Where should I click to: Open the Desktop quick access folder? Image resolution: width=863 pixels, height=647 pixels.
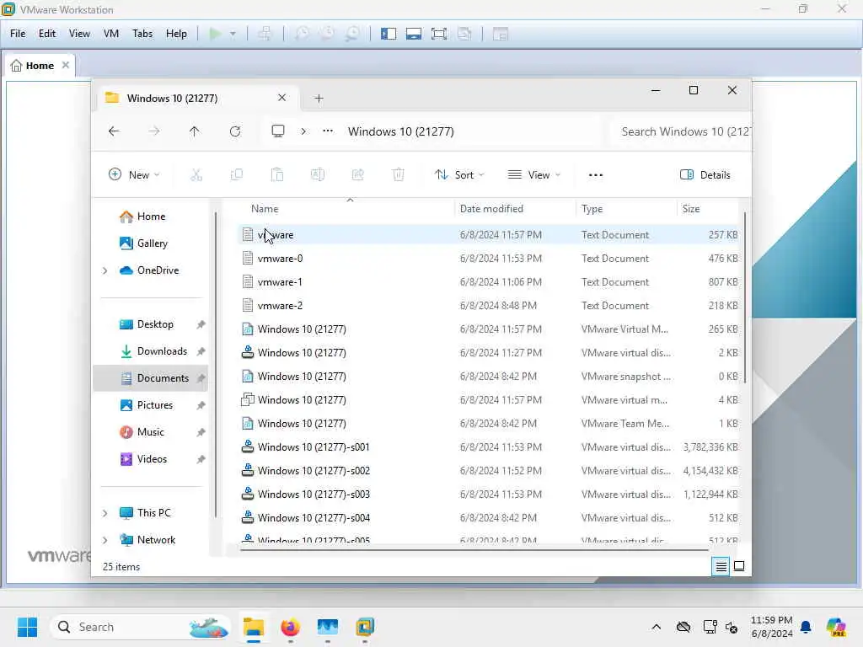tap(154, 324)
